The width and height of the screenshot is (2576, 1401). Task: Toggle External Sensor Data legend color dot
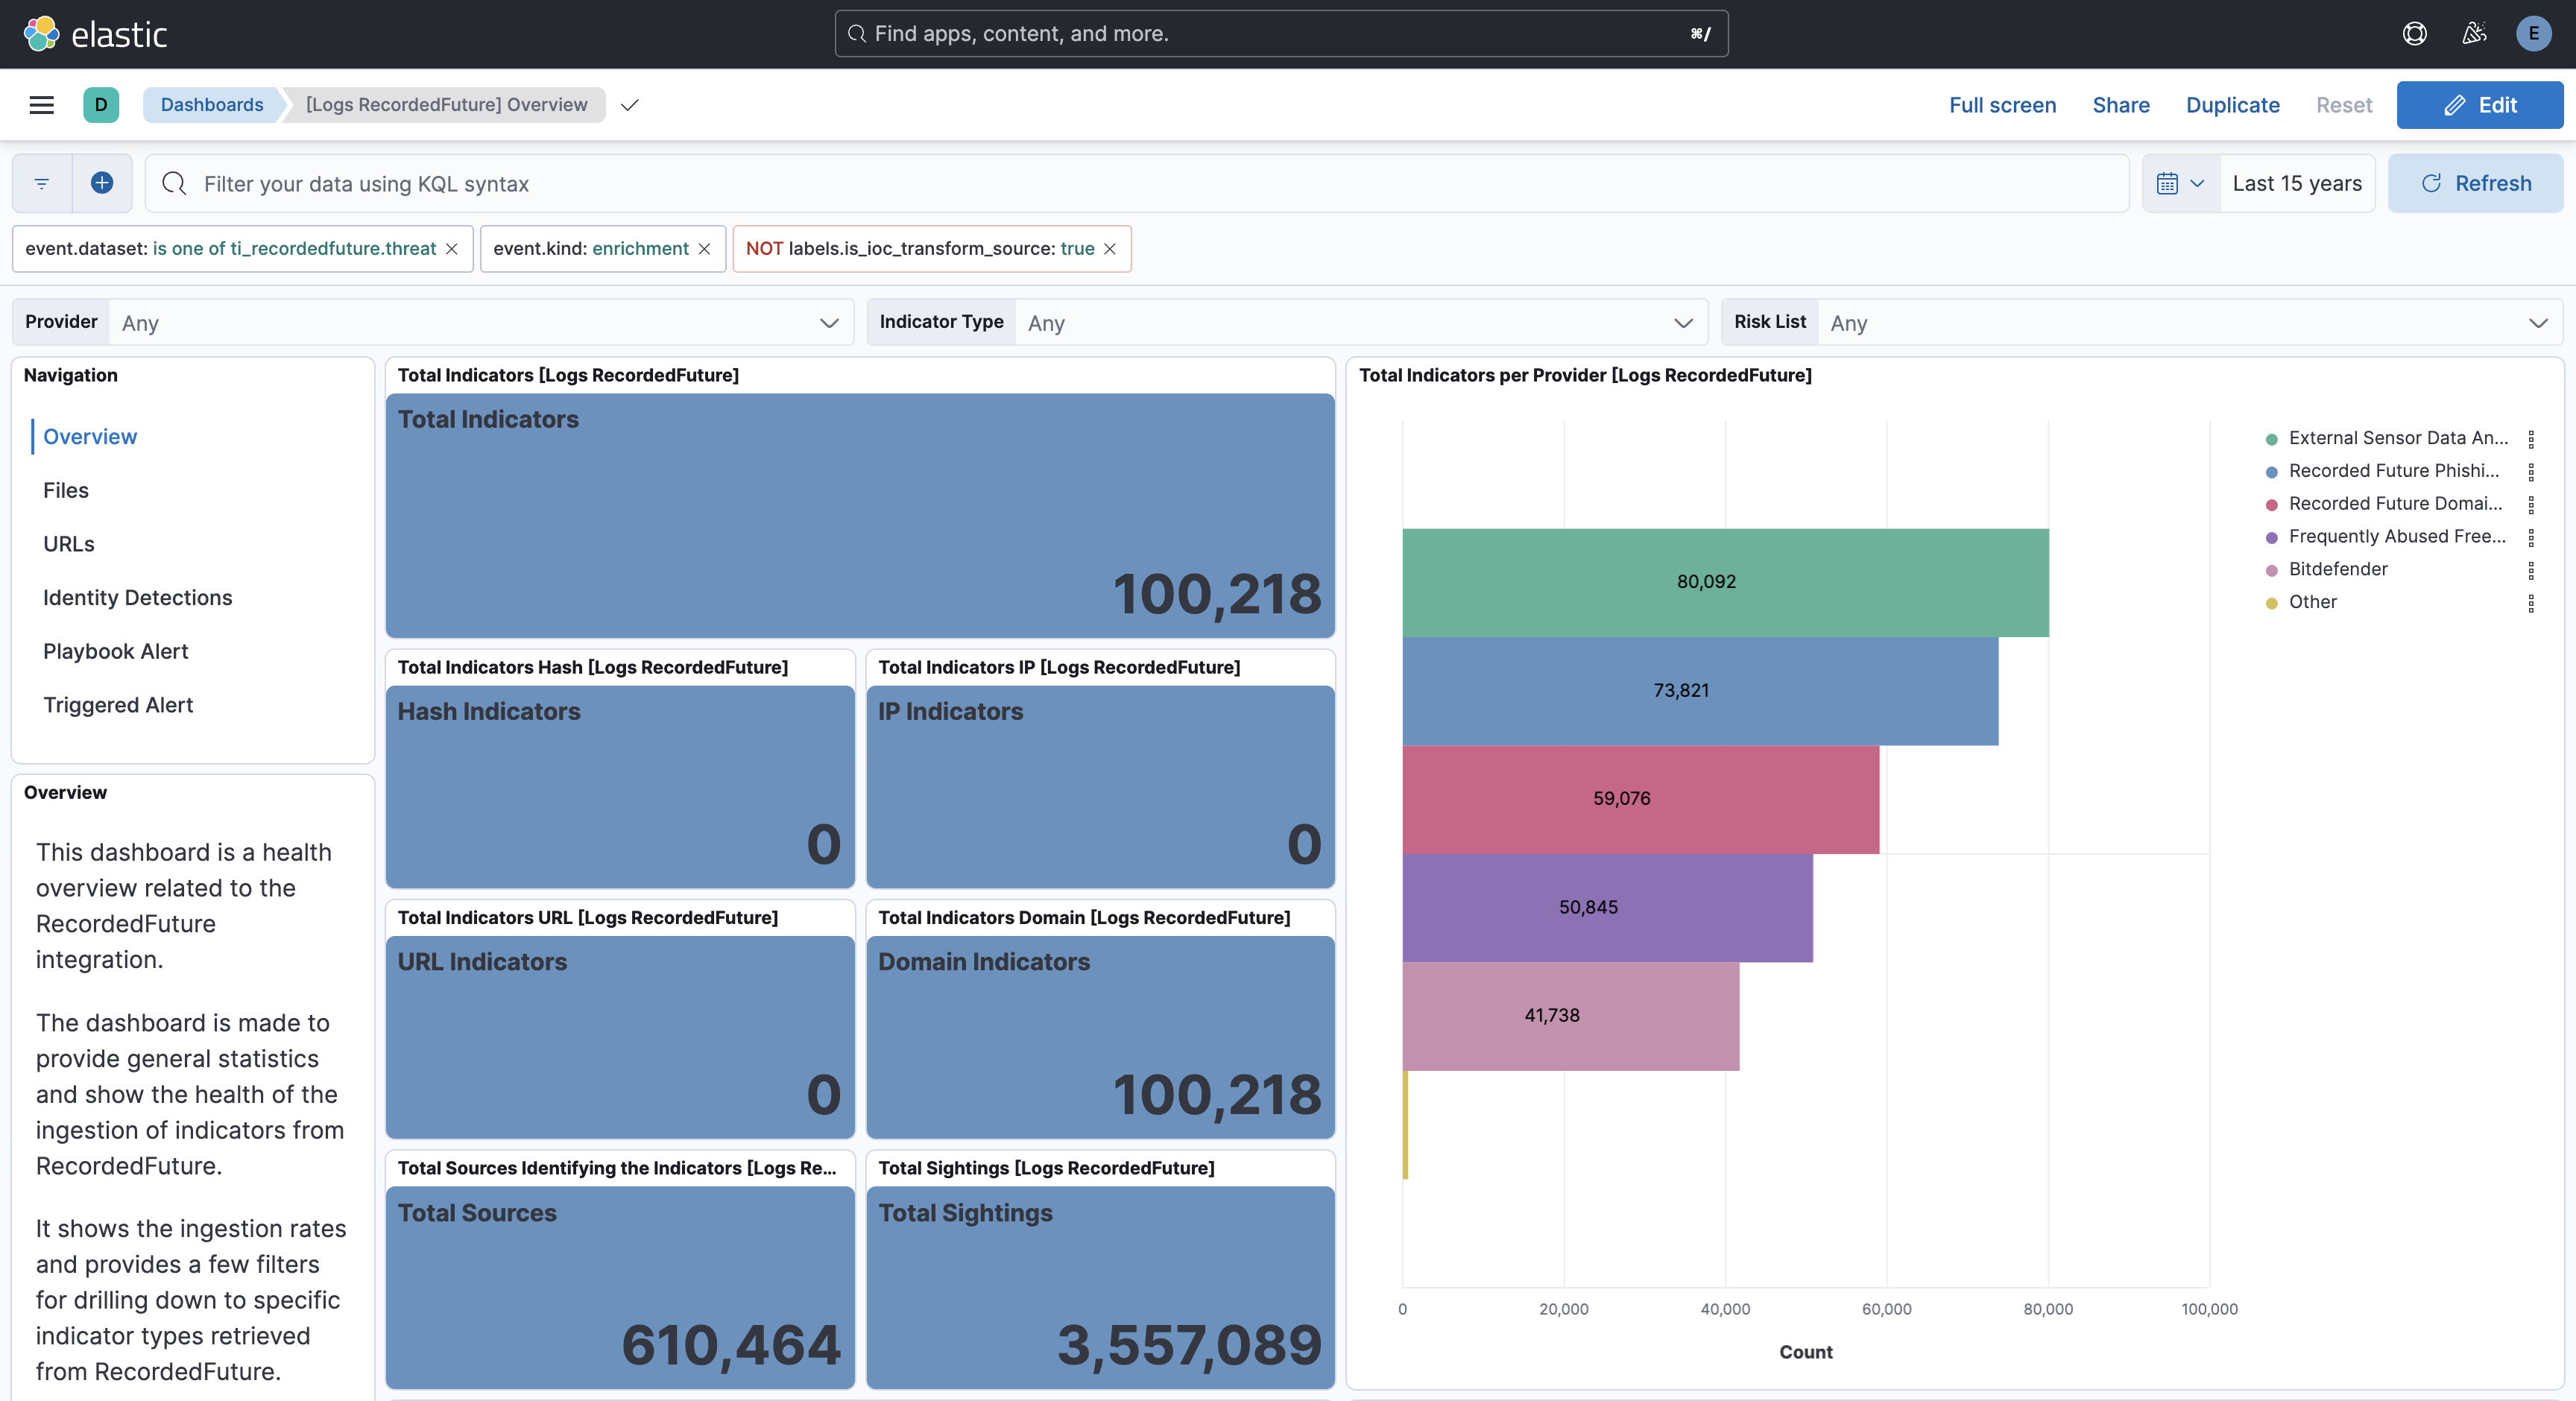coord(2271,439)
